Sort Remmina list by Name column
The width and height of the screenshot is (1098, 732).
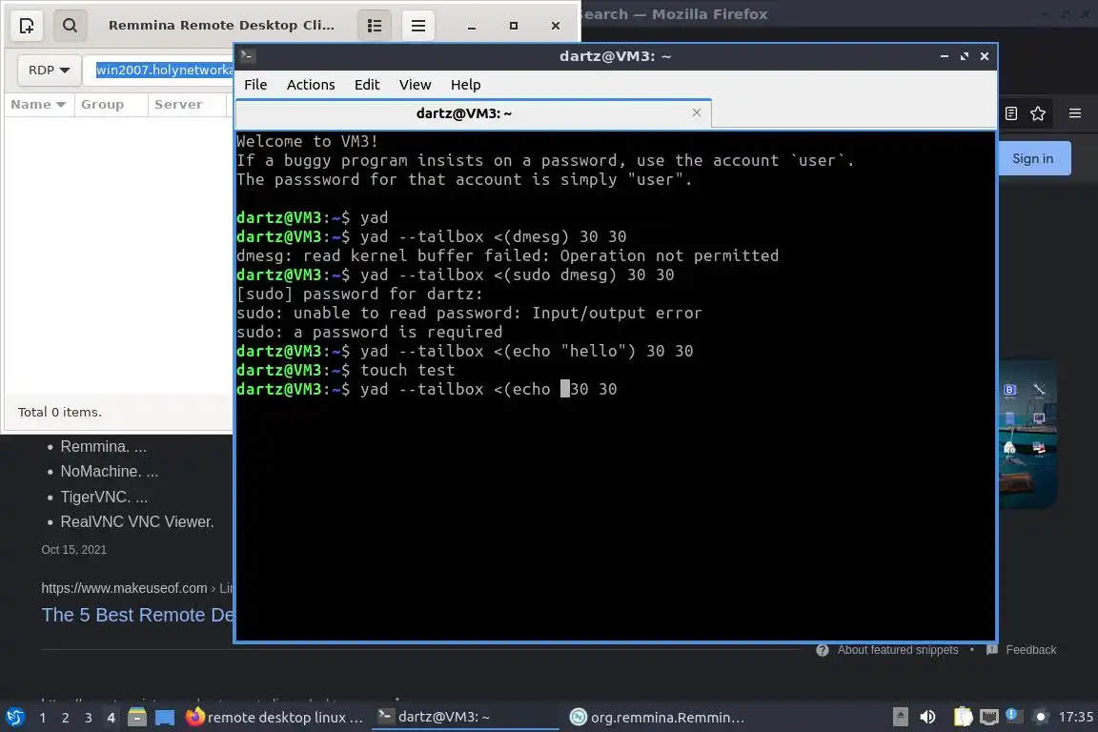click(x=38, y=105)
